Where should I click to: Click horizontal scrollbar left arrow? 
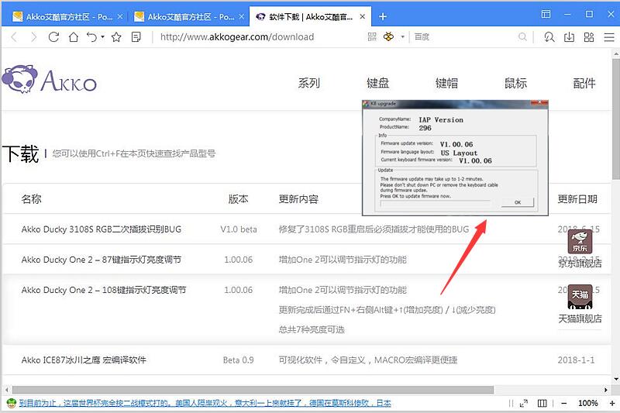pyautogui.click(x=6, y=390)
